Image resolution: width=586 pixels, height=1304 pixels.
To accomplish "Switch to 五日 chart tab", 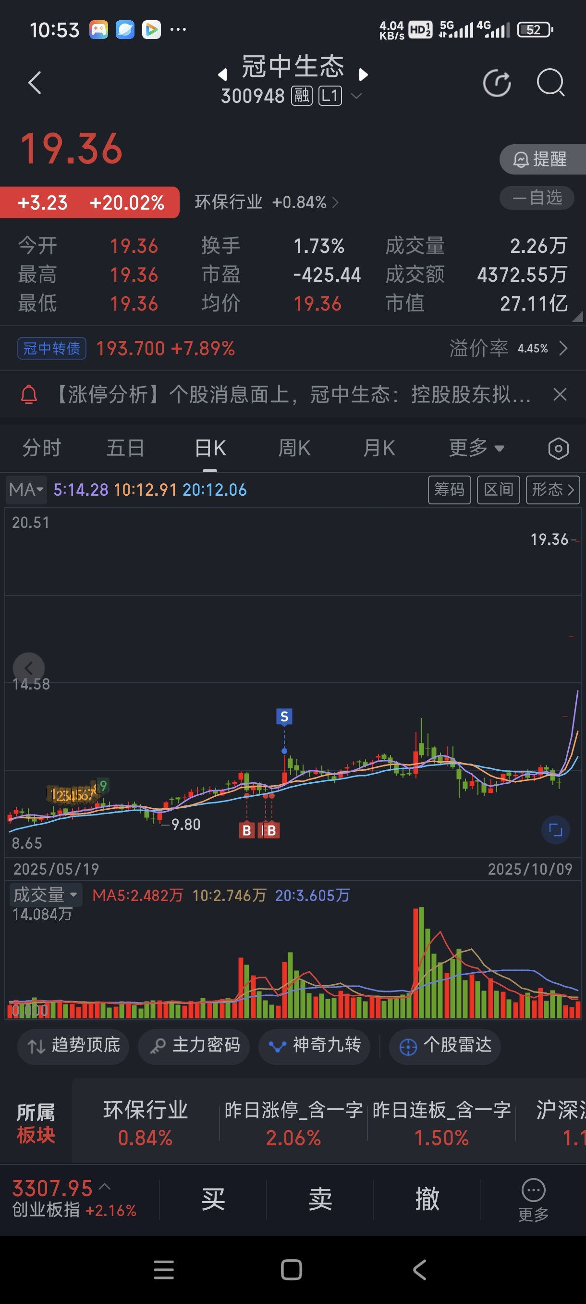I will tap(125, 448).
